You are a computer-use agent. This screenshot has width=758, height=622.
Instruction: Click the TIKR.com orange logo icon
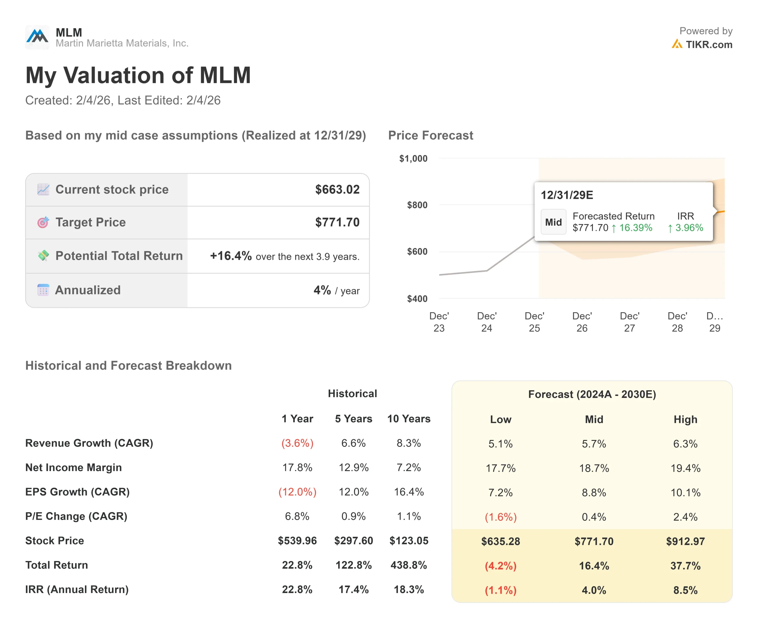(677, 44)
